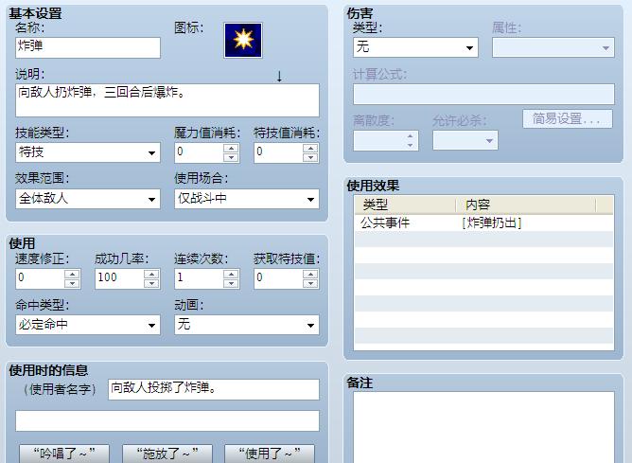The width and height of the screenshot is (632, 463).
Task: Click the 成功几率 field showing 100
Action: 120,278
